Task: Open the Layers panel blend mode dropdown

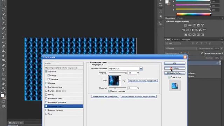Action: tap(181, 48)
